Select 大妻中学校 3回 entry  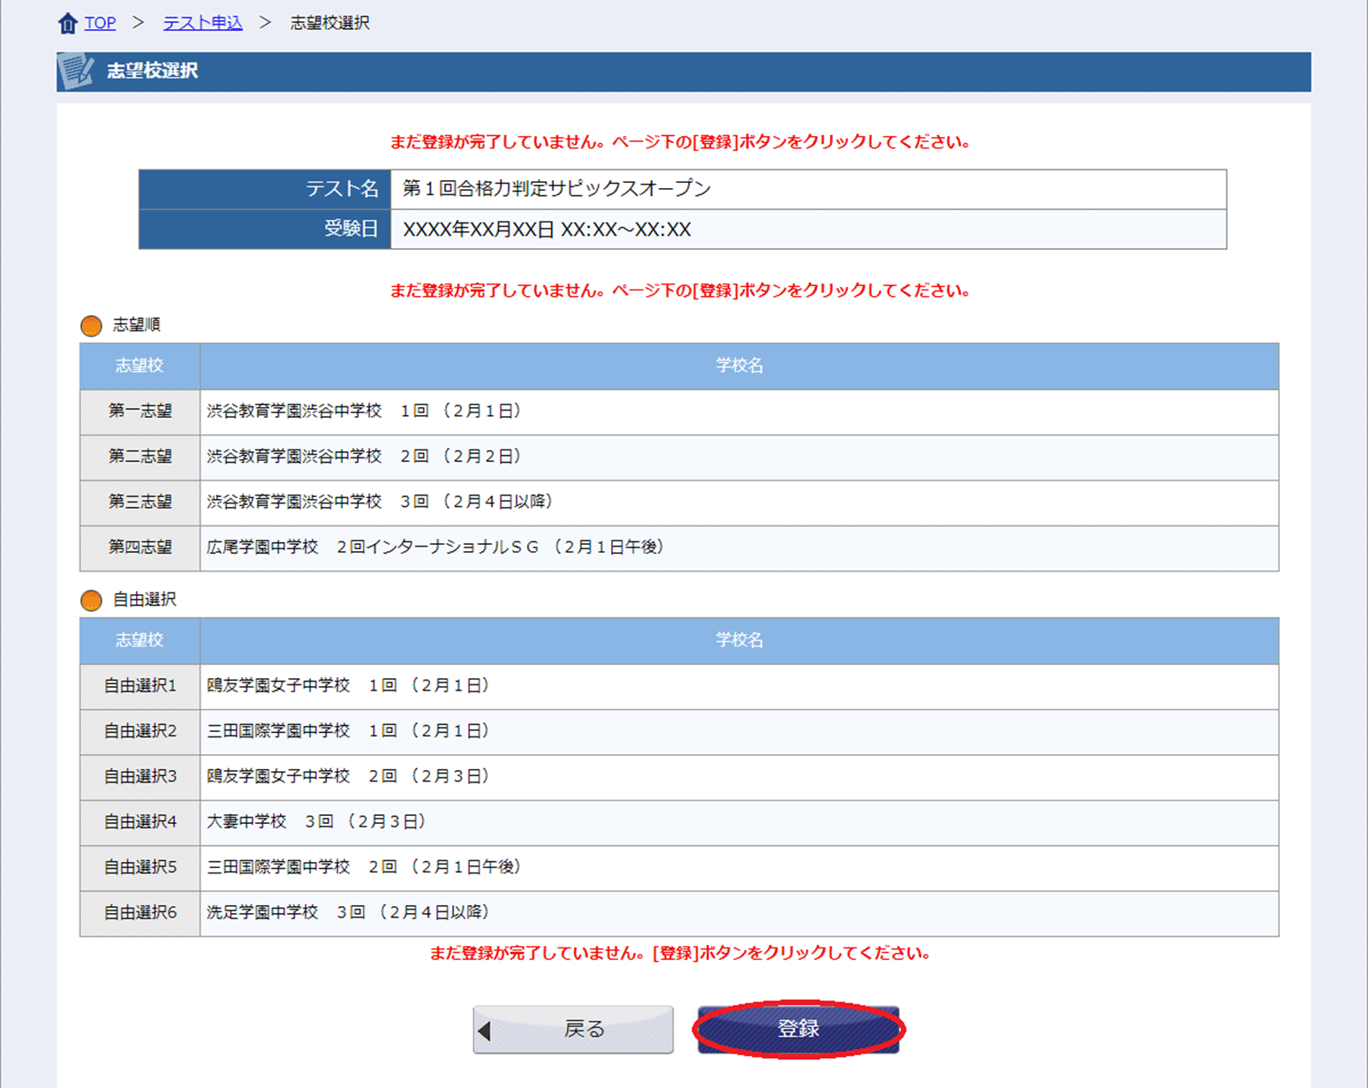click(x=316, y=822)
